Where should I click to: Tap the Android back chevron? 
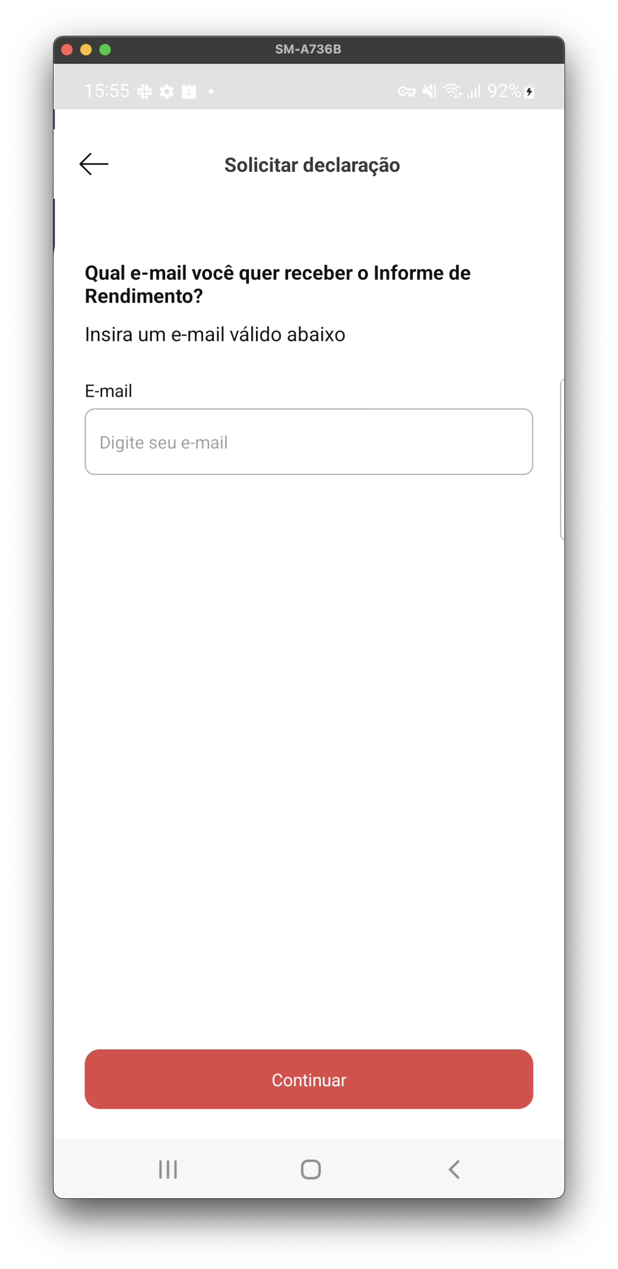[454, 1169]
